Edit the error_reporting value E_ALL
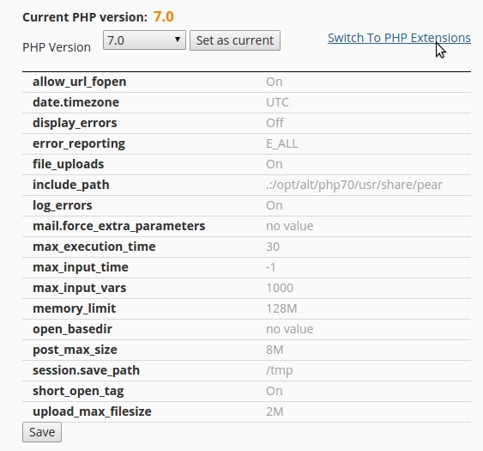 [x=282, y=143]
